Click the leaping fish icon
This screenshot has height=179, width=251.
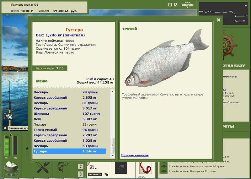63,167
